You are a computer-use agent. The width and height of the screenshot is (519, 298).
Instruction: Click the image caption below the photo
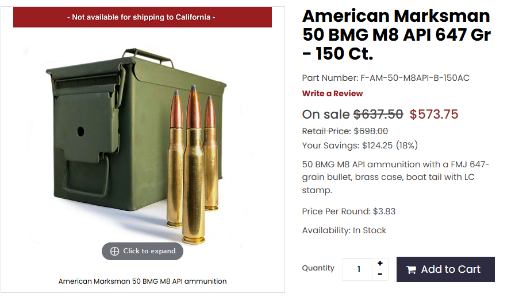click(143, 281)
